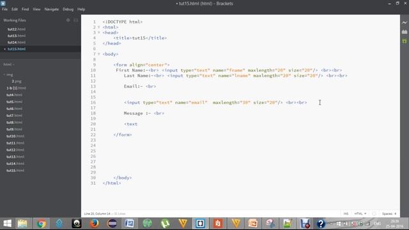The height and width of the screenshot is (230, 409).
Task: Open the Edit menu
Action: point(15,9)
